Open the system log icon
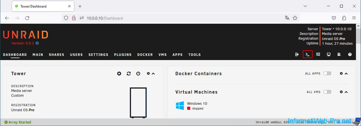The width and height of the screenshot is (361, 126). click(x=339, y=54)
